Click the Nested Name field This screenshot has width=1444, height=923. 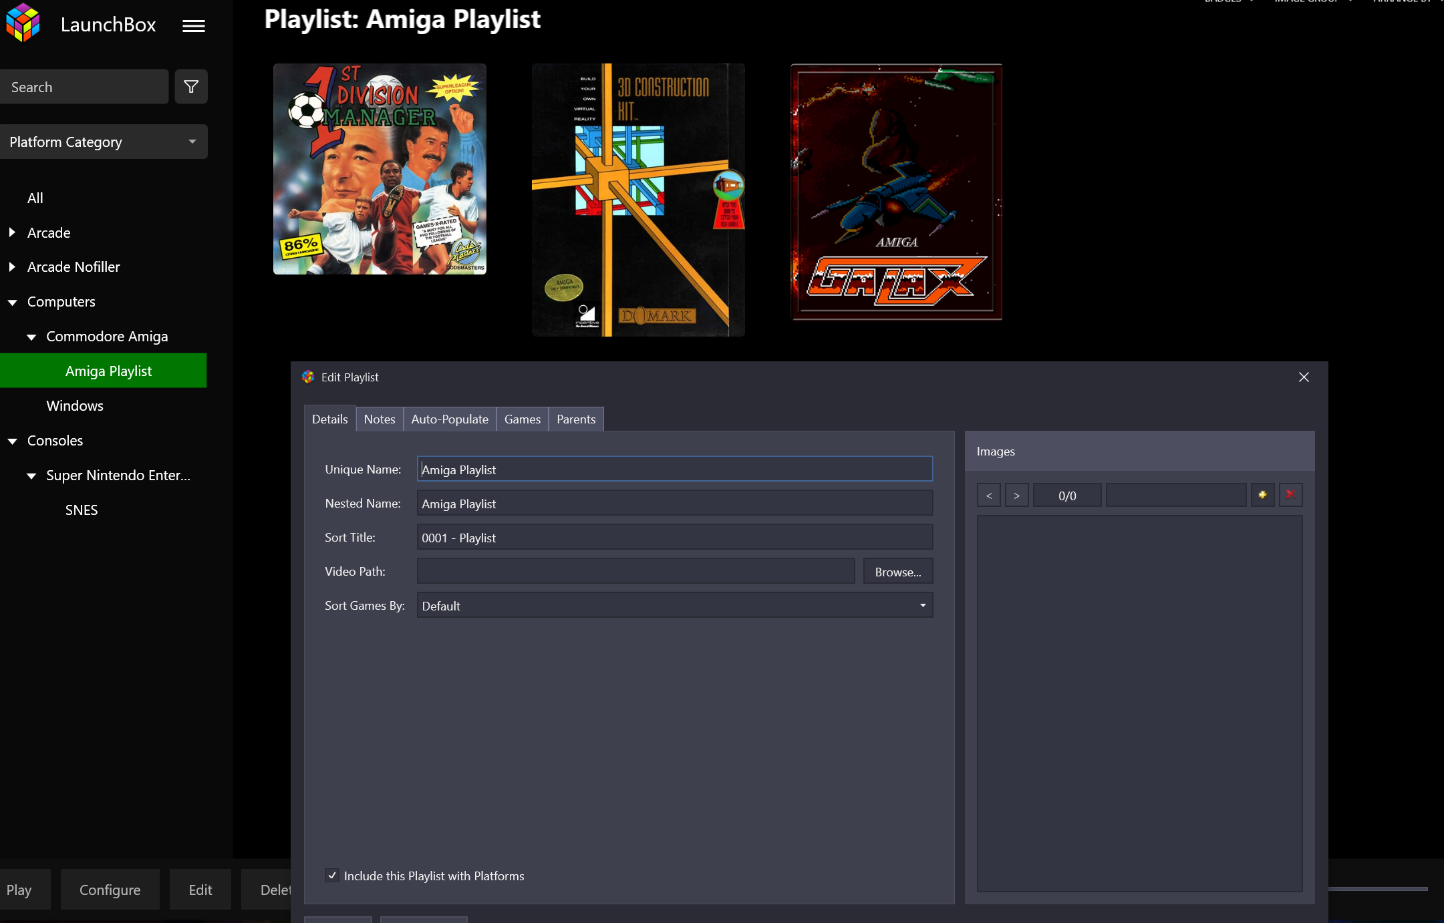[x=675, y=504]
